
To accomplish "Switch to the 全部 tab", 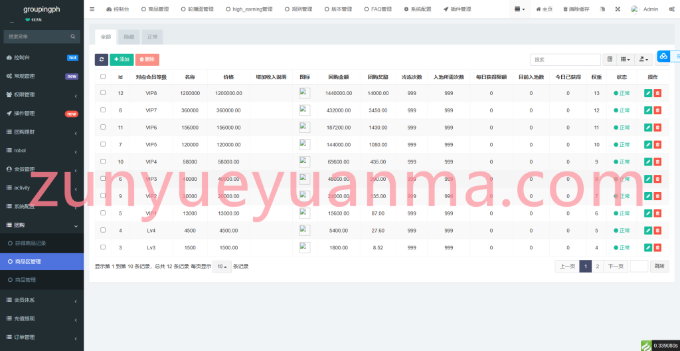I will tap(106, 37).
